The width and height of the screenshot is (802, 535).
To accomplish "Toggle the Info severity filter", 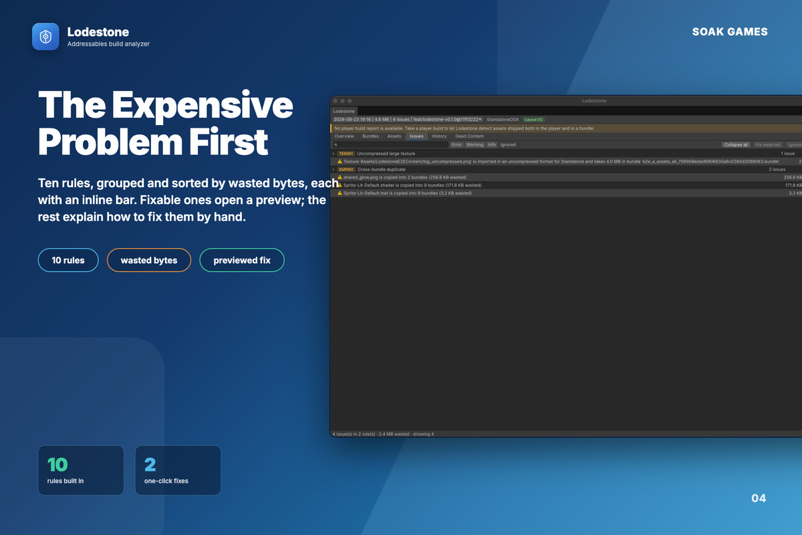I will tap(492, 144).
